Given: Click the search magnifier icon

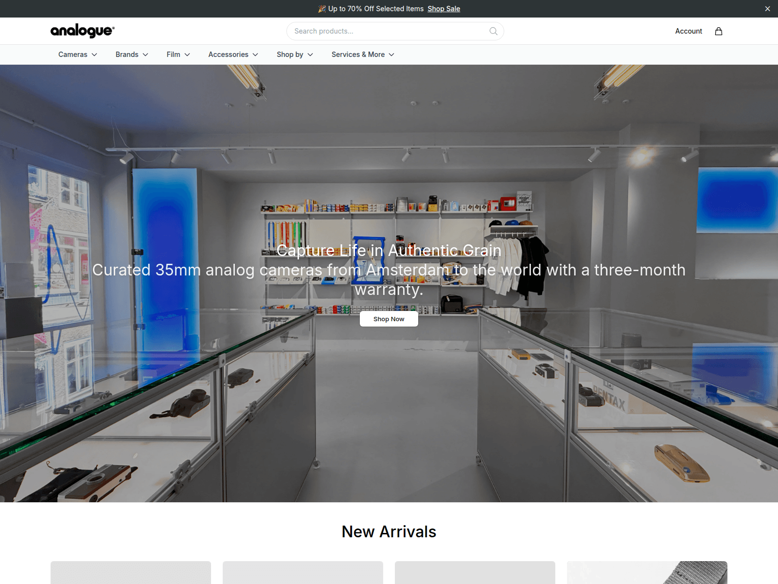Looking at the screenshot, I should coord(494,31).
